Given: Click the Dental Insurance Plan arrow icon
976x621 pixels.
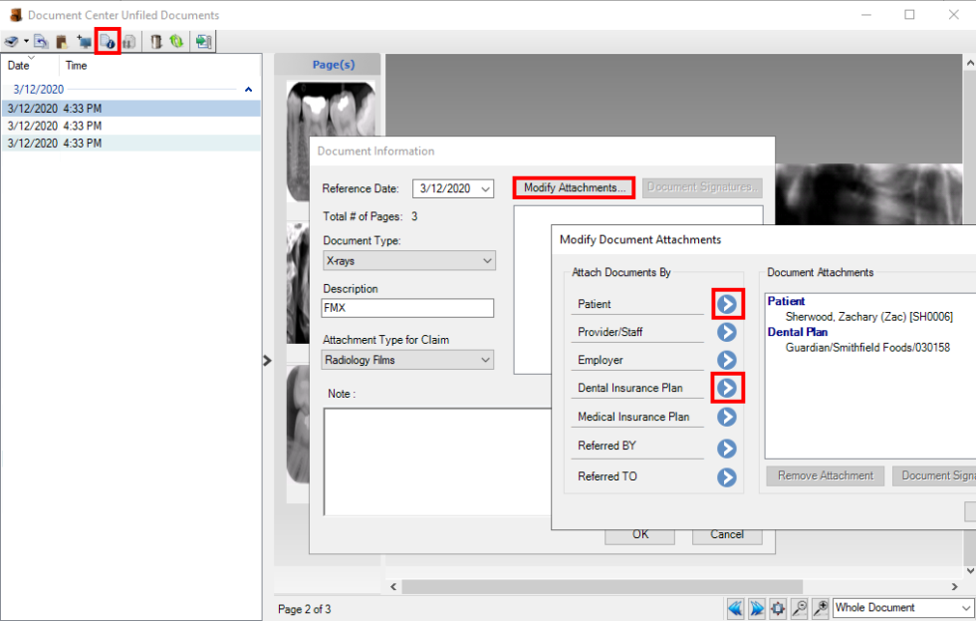Looking at the screenshot, I should pos(727,388).
